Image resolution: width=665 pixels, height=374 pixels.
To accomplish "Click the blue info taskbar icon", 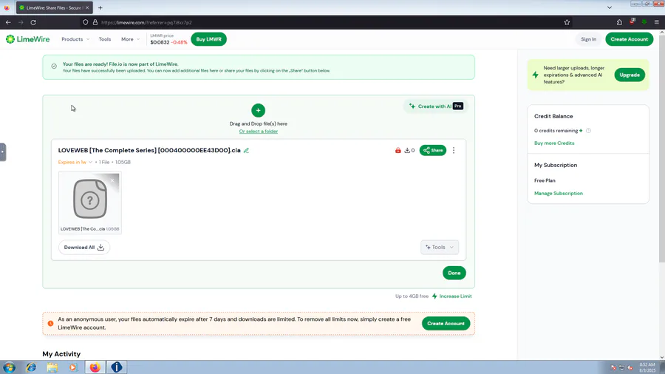I will (x=116, y=367).
